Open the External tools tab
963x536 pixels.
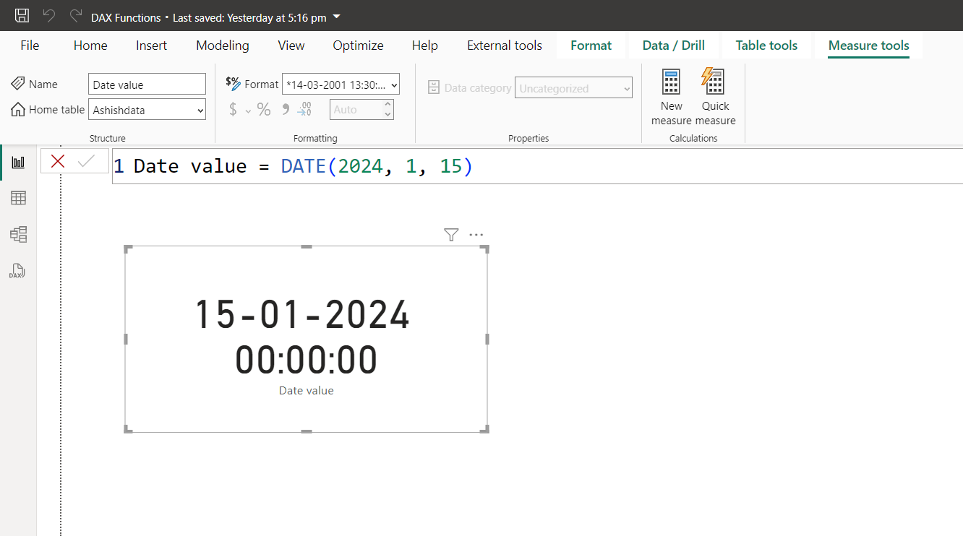(504, 45)
